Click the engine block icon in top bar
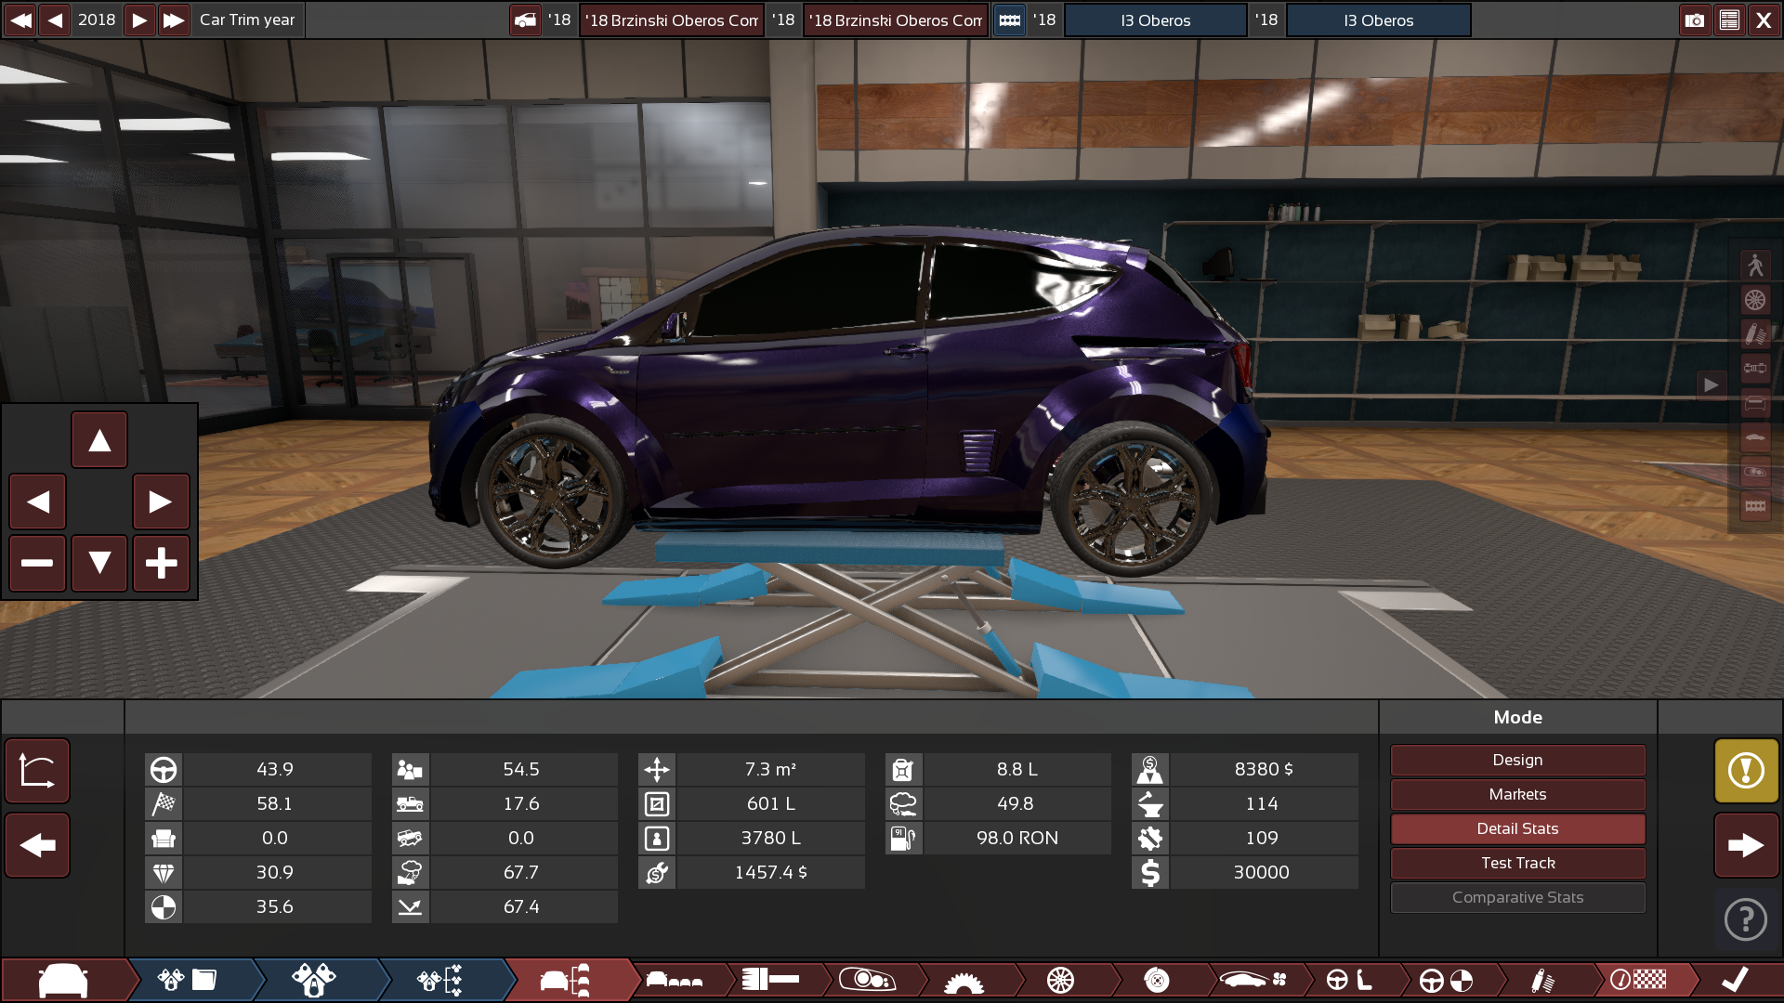Screen dimensions: 1784x1003 click(x=1010, y=20)
